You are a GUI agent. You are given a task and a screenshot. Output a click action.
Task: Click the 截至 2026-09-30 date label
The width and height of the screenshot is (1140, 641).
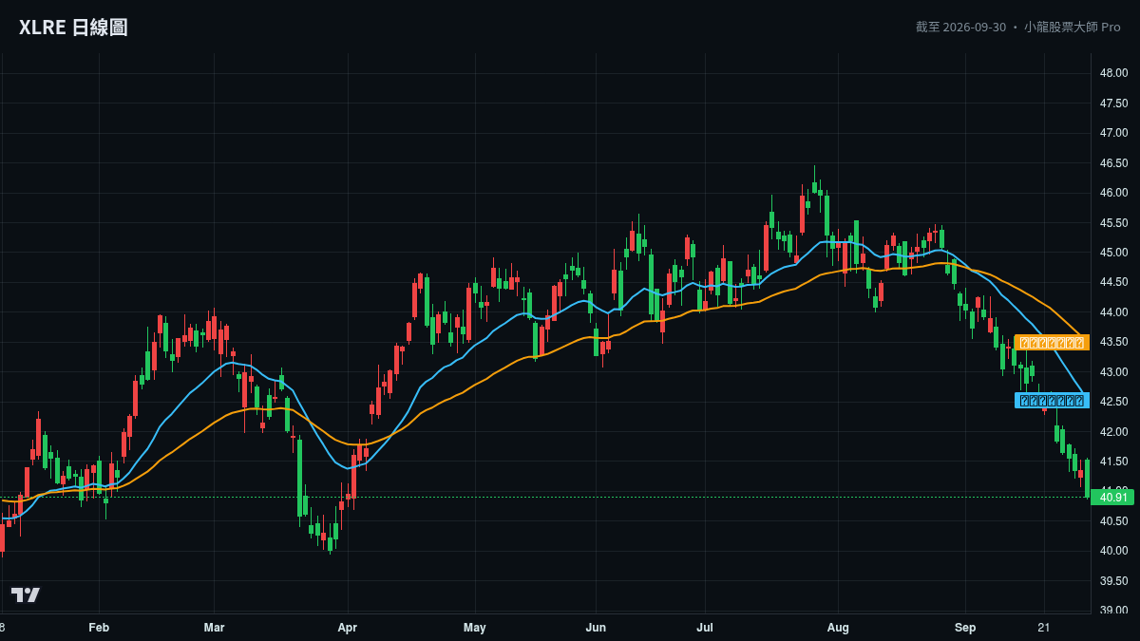tap(960, 27)
